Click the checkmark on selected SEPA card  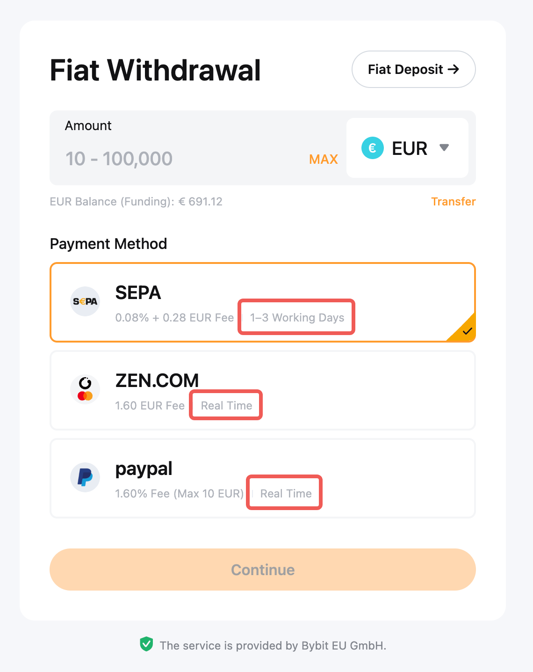tap(467, 331)
